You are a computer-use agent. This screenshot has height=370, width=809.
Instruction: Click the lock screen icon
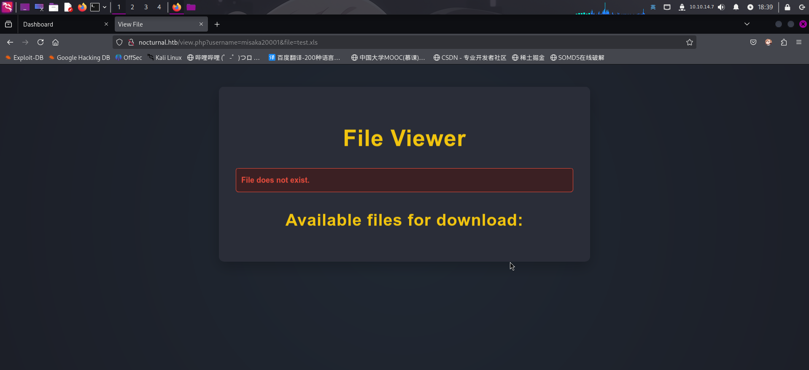[787, 7]
